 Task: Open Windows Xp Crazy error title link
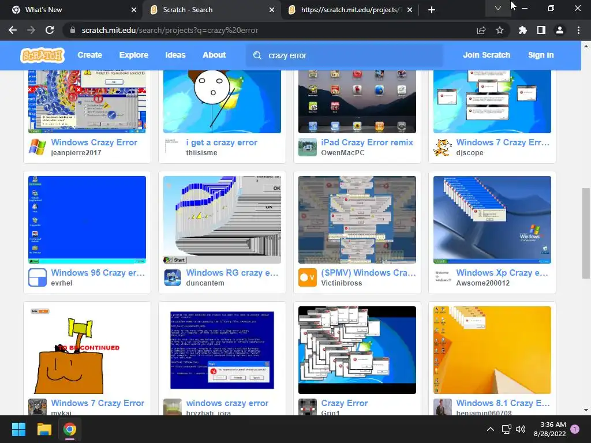coord(502,273)
